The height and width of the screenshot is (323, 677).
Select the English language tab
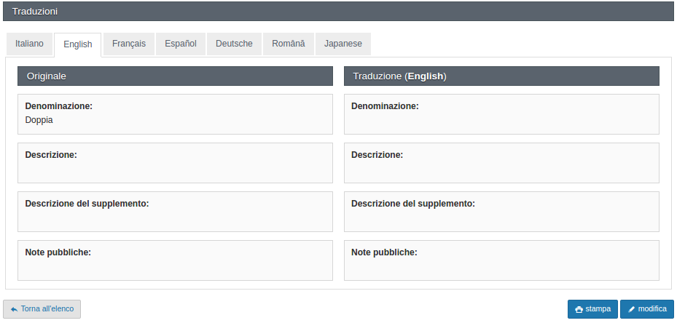pos(77,44)
